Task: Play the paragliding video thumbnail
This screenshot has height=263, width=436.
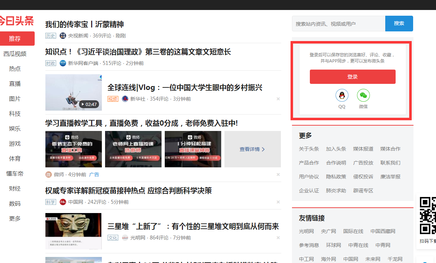Action: (74, 92)
